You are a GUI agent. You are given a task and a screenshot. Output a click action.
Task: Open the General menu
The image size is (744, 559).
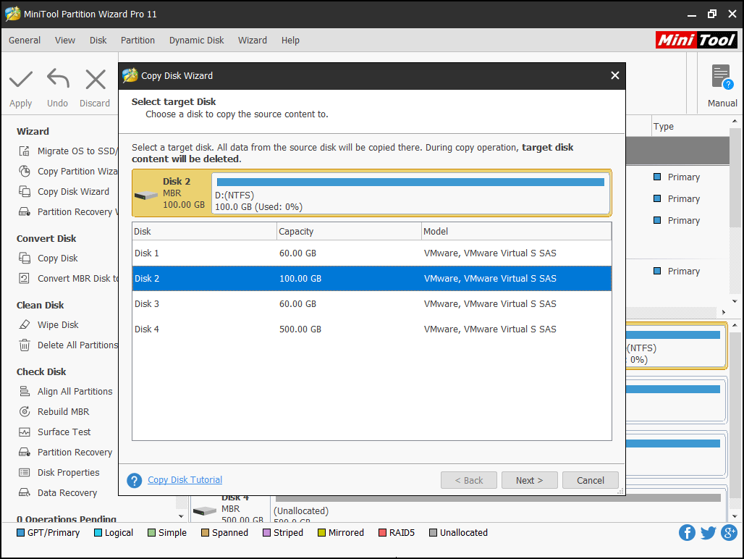tap(24, 41)
